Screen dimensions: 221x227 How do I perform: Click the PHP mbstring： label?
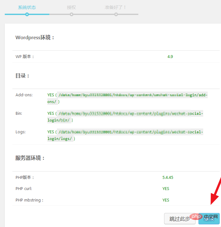coord(30,200)
